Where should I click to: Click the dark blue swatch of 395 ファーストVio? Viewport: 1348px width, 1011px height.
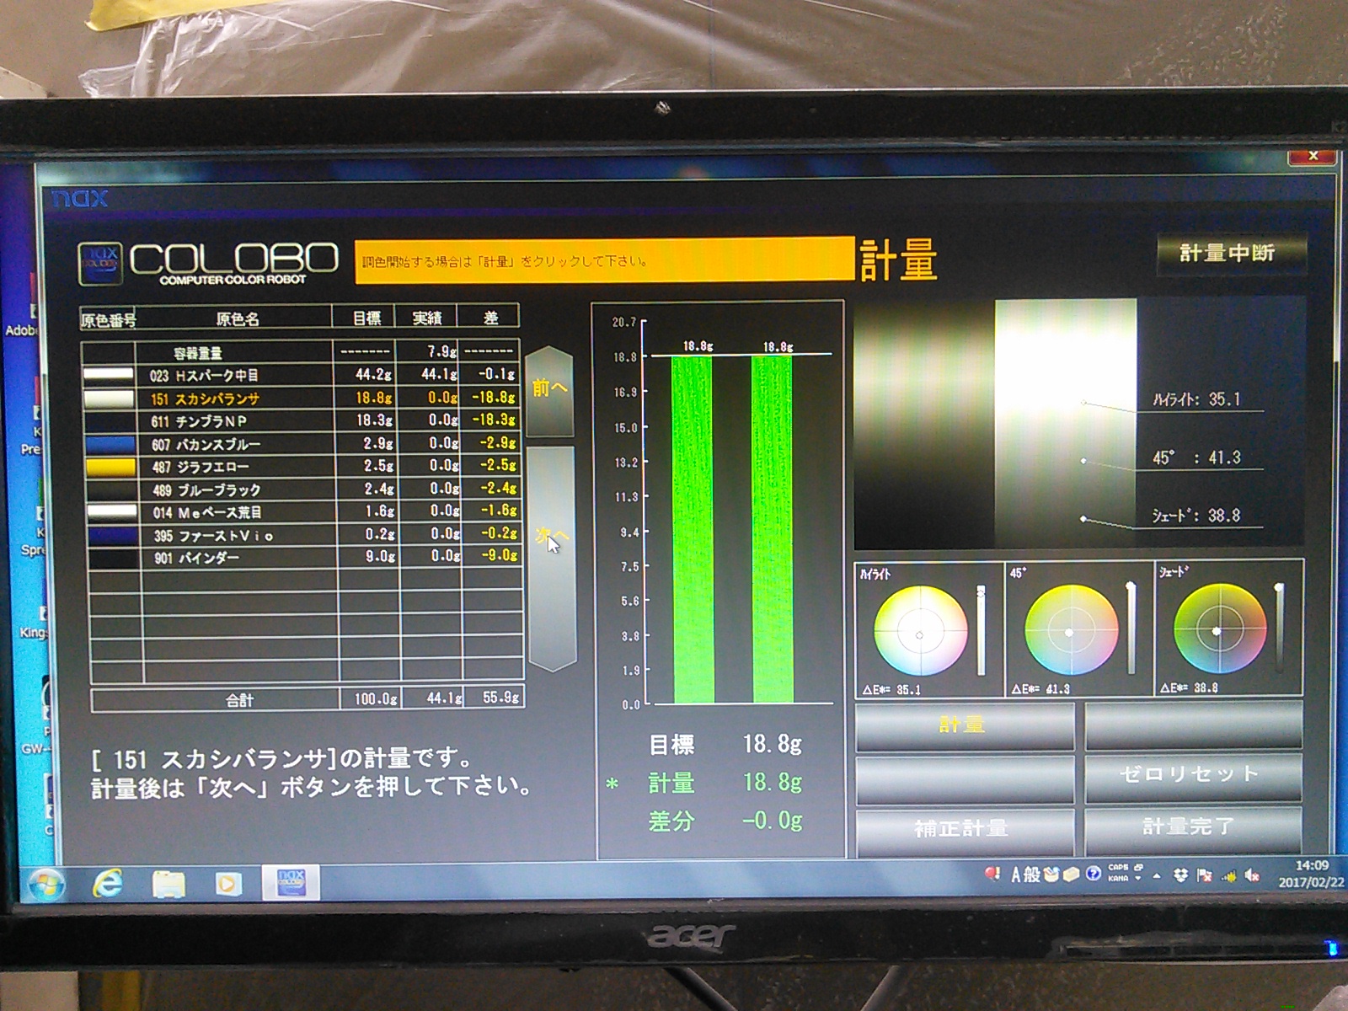coord(112,535)
